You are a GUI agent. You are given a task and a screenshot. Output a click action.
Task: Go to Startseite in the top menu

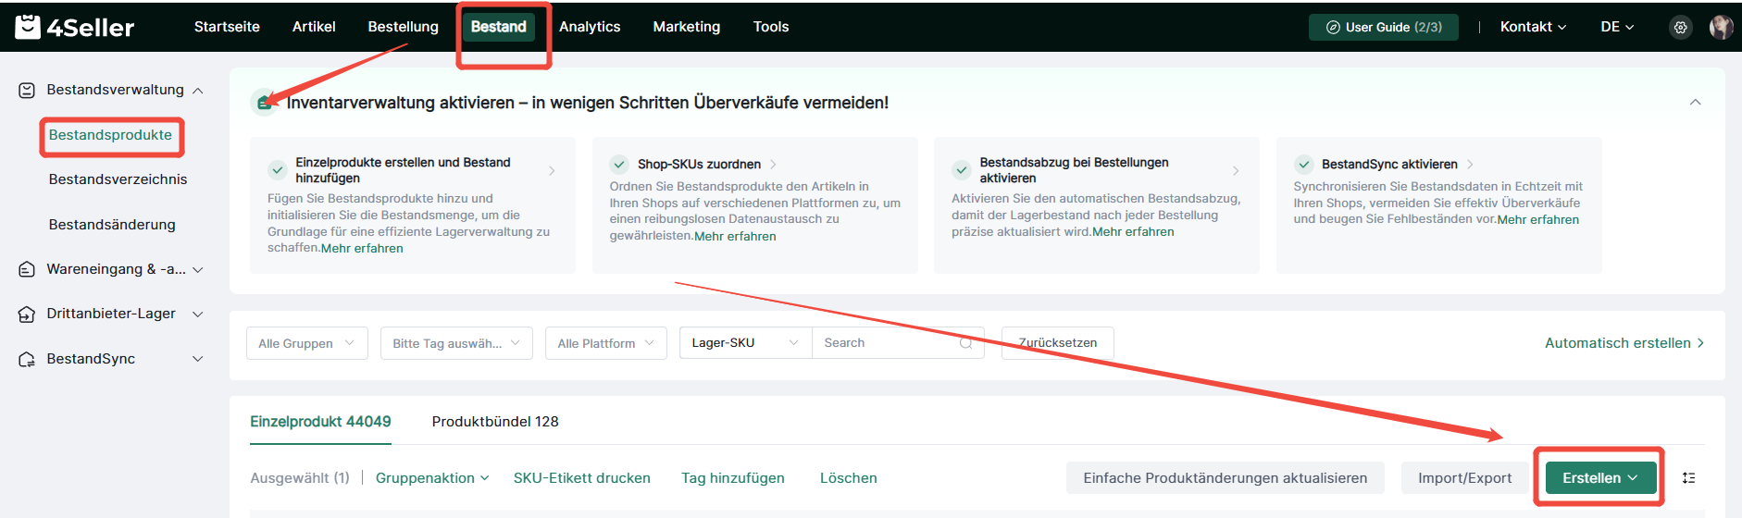[227, 27]
